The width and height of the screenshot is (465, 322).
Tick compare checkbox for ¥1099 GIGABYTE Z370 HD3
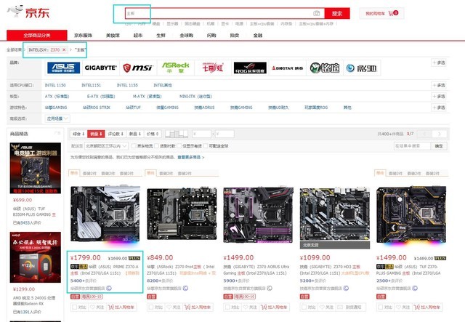304,307
